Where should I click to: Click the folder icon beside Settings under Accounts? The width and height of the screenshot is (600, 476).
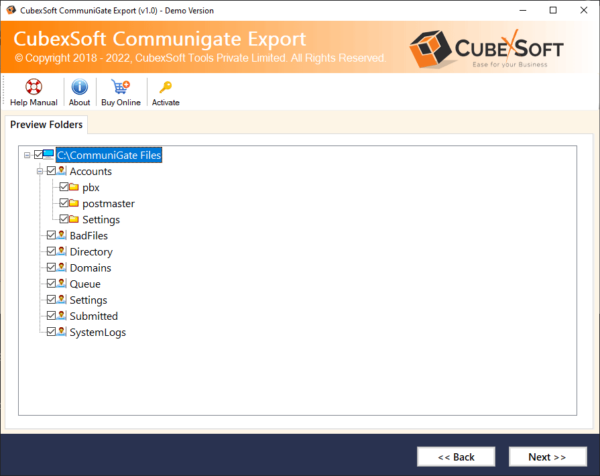(x=74, y=219)
